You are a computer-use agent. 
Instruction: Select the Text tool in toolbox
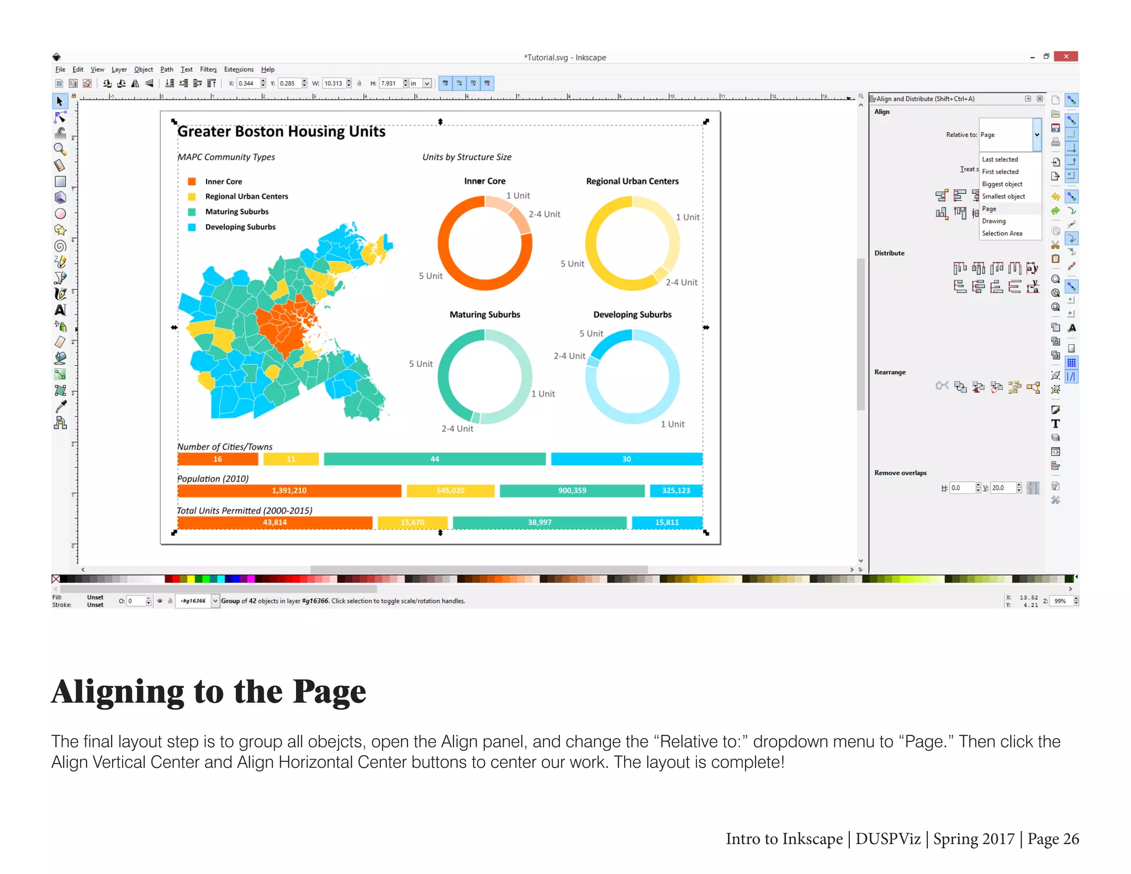(x=60, y=310)
